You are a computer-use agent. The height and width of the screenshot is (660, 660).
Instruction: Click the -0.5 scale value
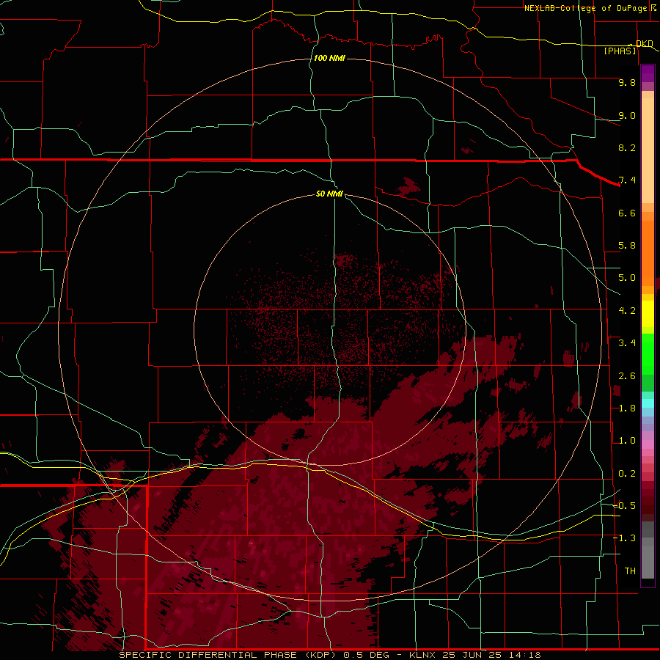[x=624, y=506]
